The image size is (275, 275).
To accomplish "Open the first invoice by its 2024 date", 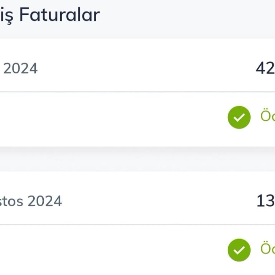I will tap(20, 68).
